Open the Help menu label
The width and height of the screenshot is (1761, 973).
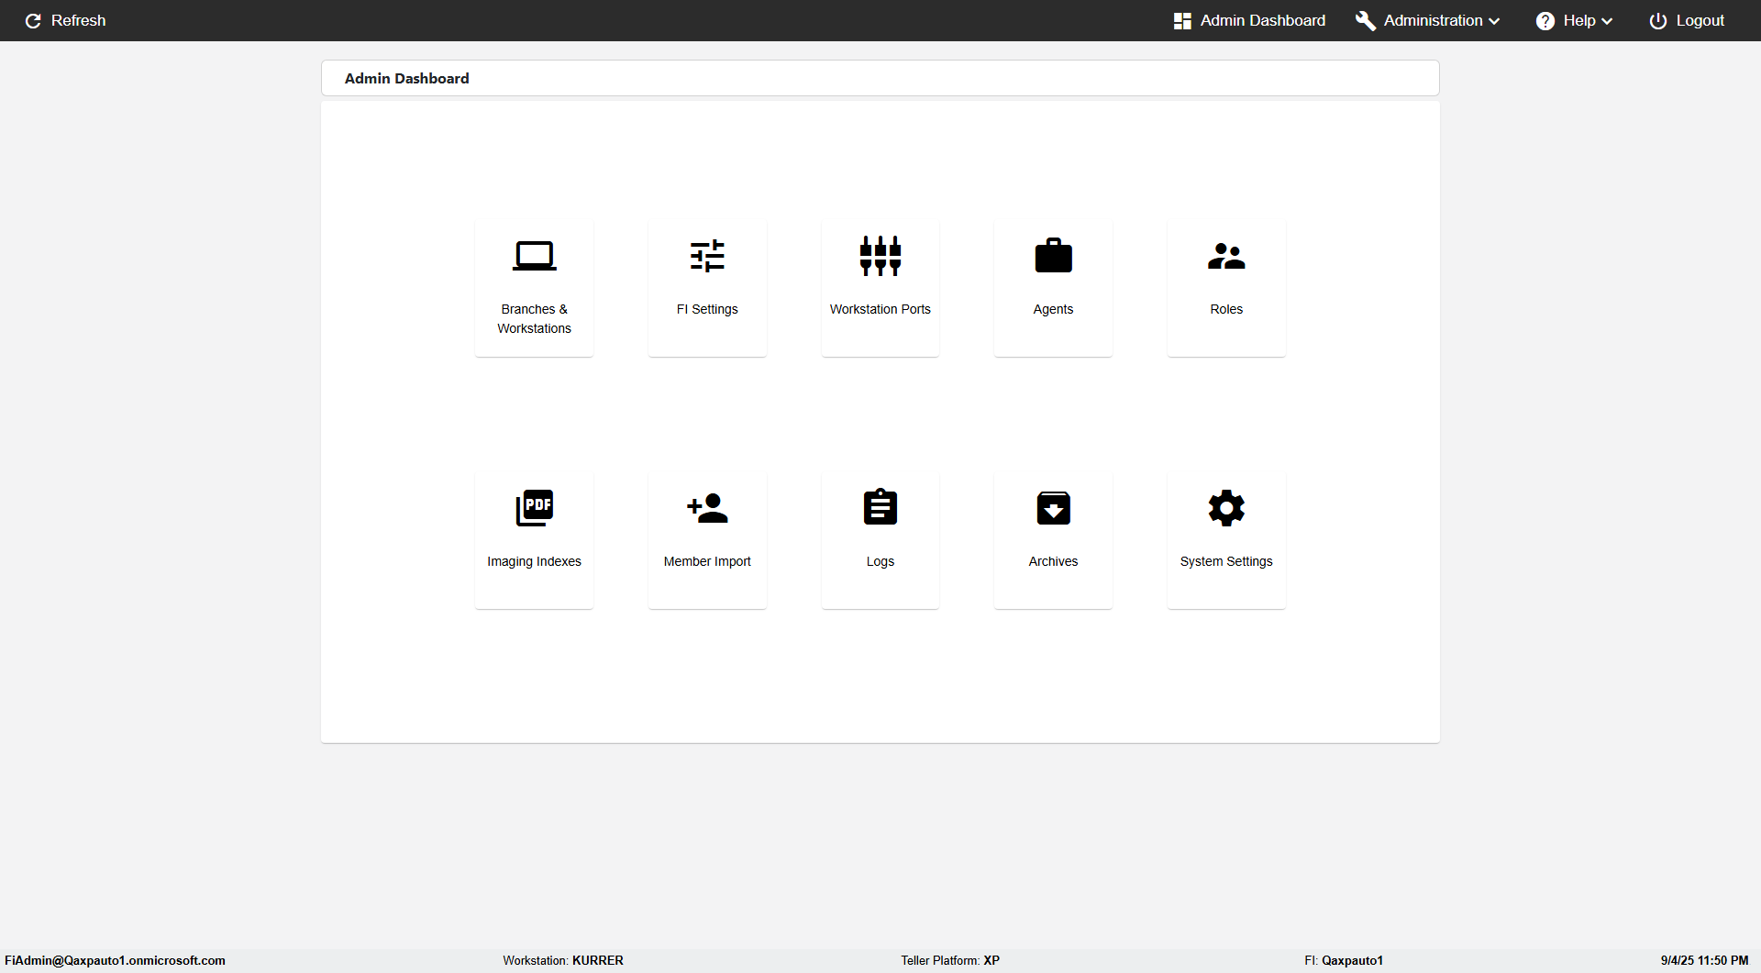[x=1579, y=20]
